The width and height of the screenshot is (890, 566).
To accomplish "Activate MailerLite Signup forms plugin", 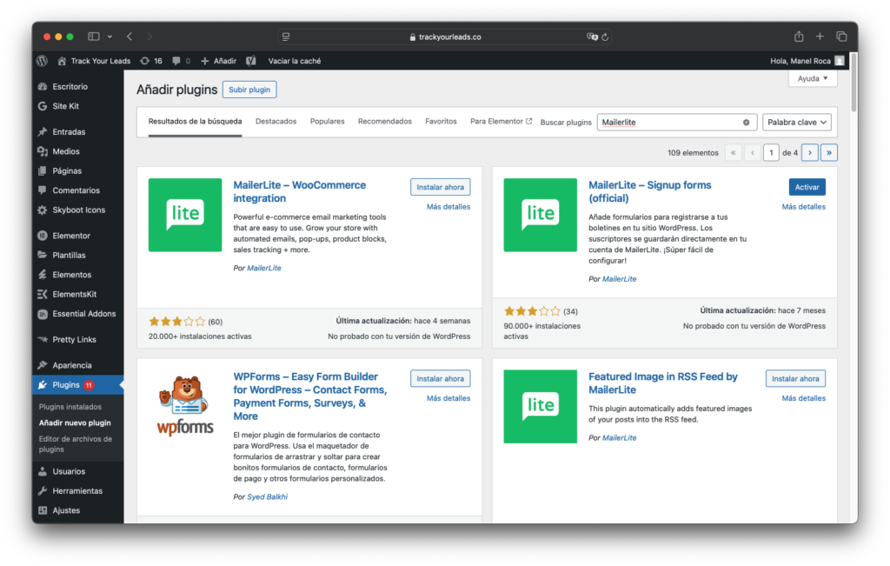I will (807, 187).
